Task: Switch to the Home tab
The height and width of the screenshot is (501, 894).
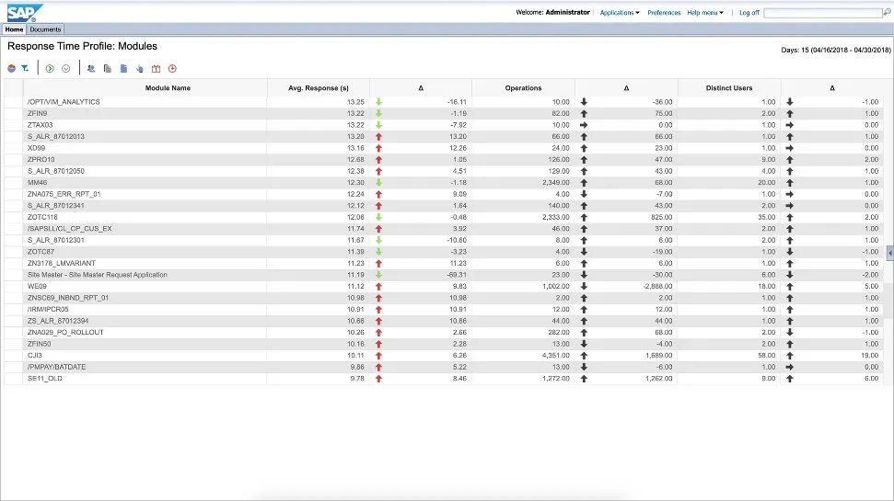Action: click(x=14, y=29)
